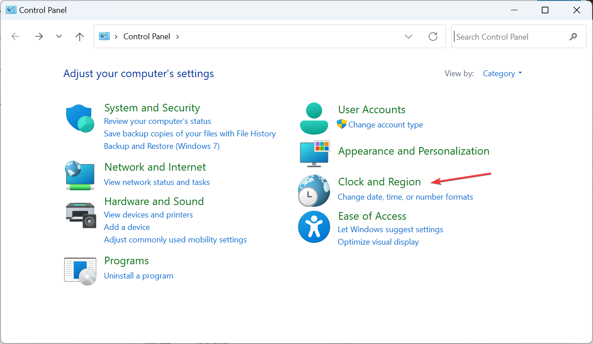The image size is (593, 344).
Task: Click the Ease of Access icon
Action: 314,227
